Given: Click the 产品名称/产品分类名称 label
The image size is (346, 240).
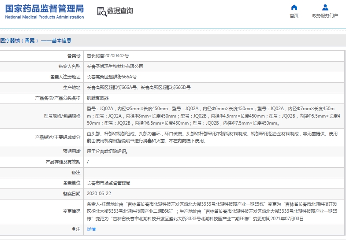Looking at the screenshot, I should point(58,98).
